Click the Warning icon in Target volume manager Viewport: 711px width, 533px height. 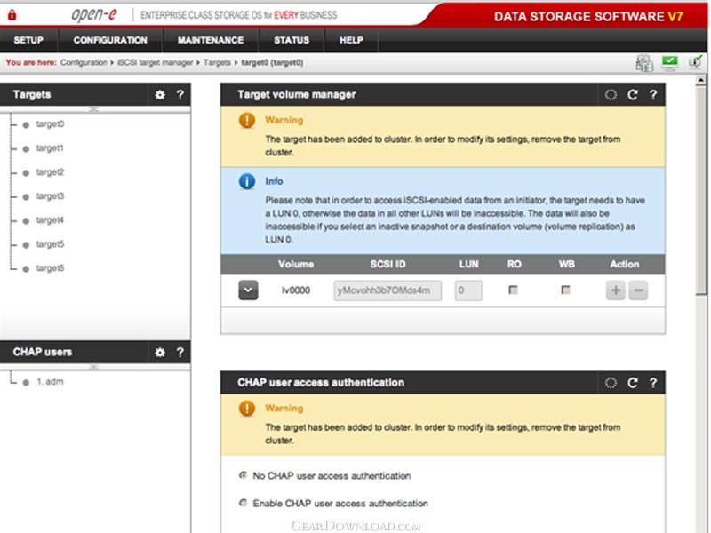coord(247,120)
